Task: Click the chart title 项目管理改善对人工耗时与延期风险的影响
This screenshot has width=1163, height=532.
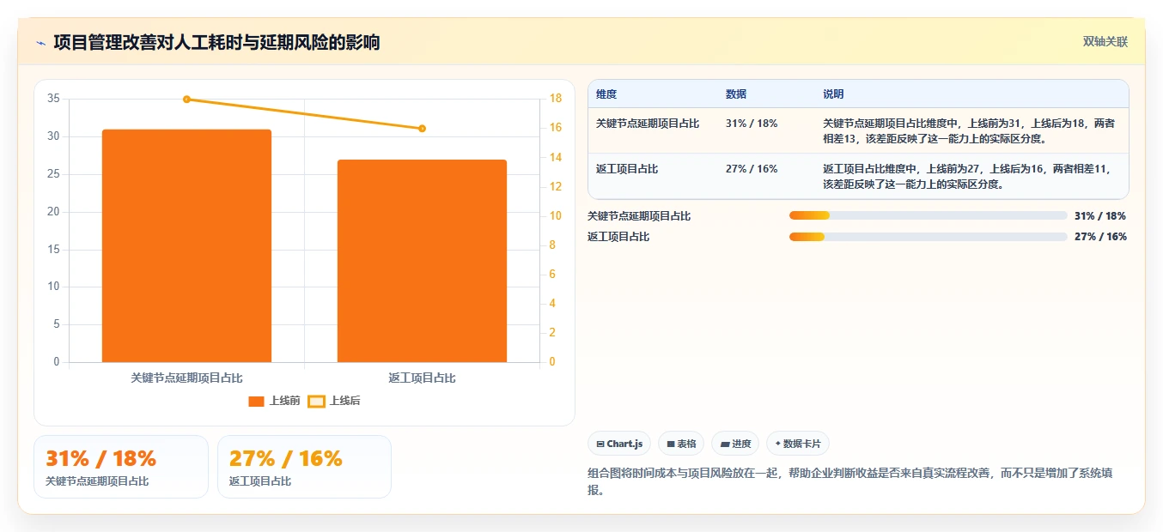Action: [216, 42]
